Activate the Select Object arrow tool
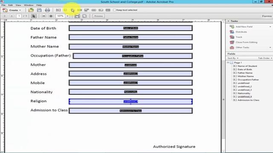Image resolution: width=273 pixels, height=153 pixels. tap(34, 16)
